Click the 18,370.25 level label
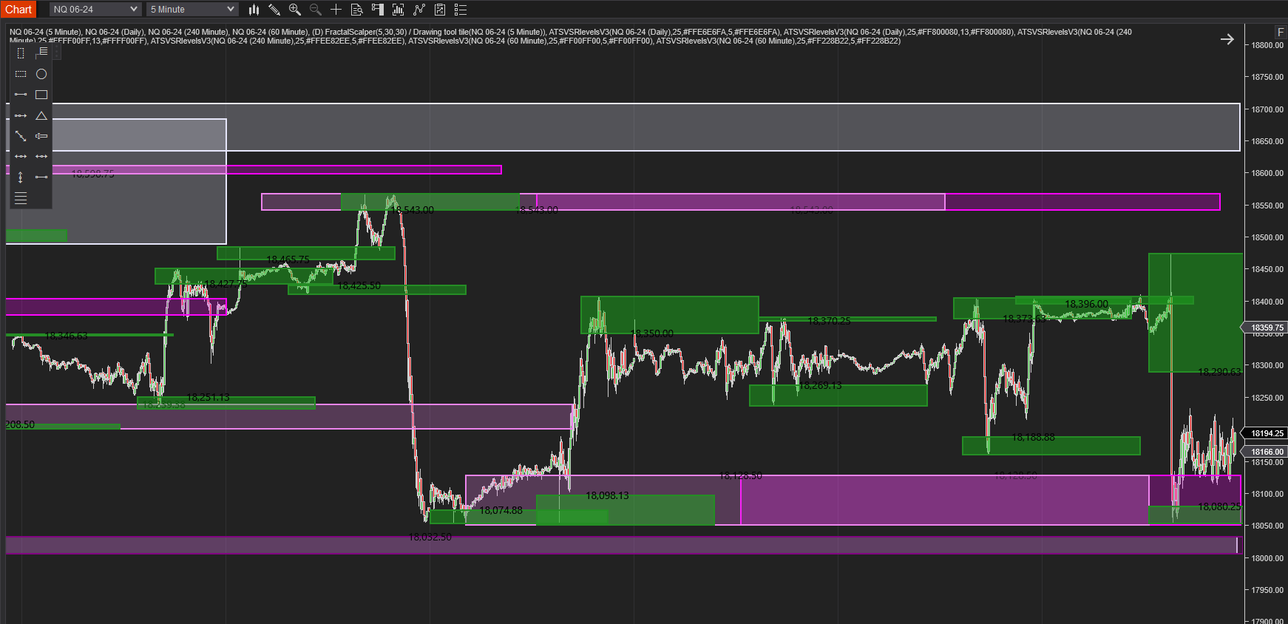Screen dimensions: 1288x624 tap(830, 321)
